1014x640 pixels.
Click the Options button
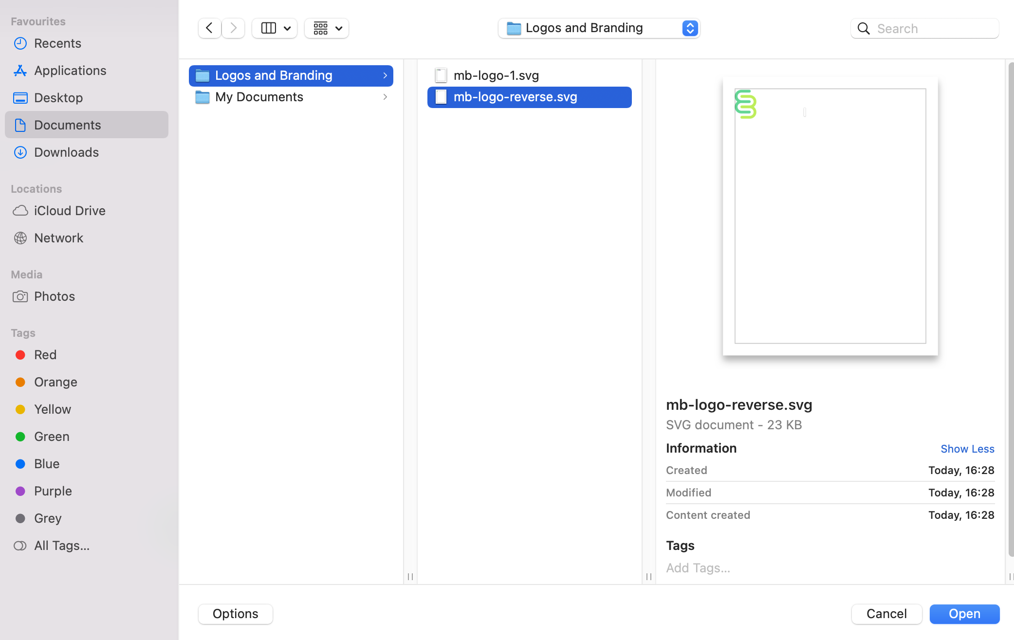tap(235, 614)
